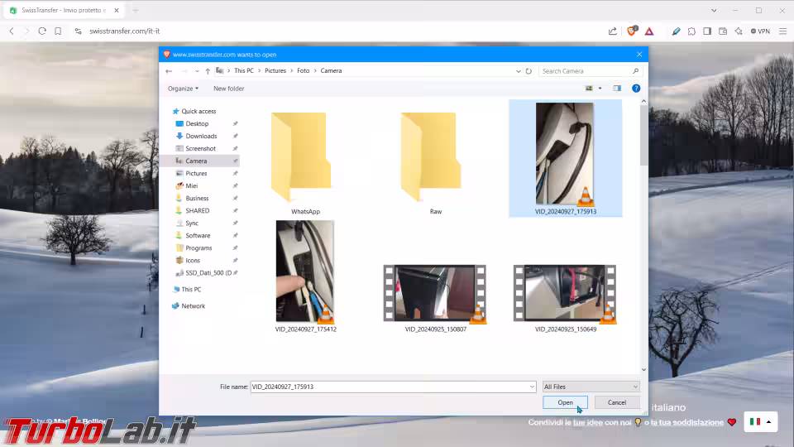
Task: Select Network in the navigation pane
Action: click(x=193, y=305)
